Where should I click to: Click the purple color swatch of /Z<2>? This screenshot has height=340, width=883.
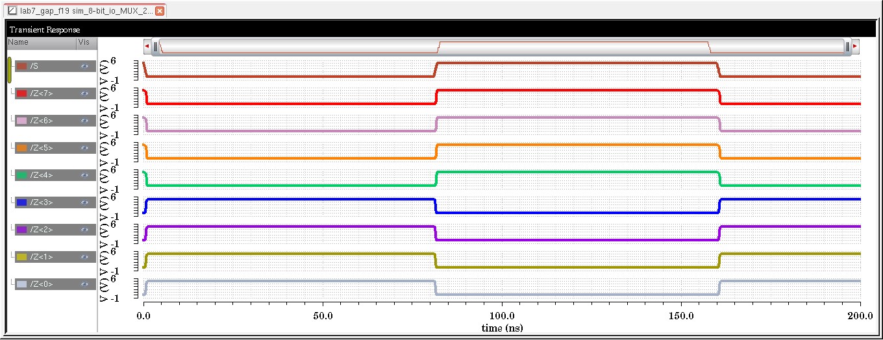pyautogui.click(x=21, y=230)
